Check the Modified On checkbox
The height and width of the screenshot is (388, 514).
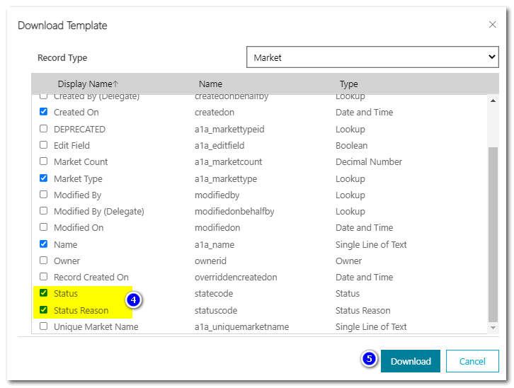click(x=44, y=227)
